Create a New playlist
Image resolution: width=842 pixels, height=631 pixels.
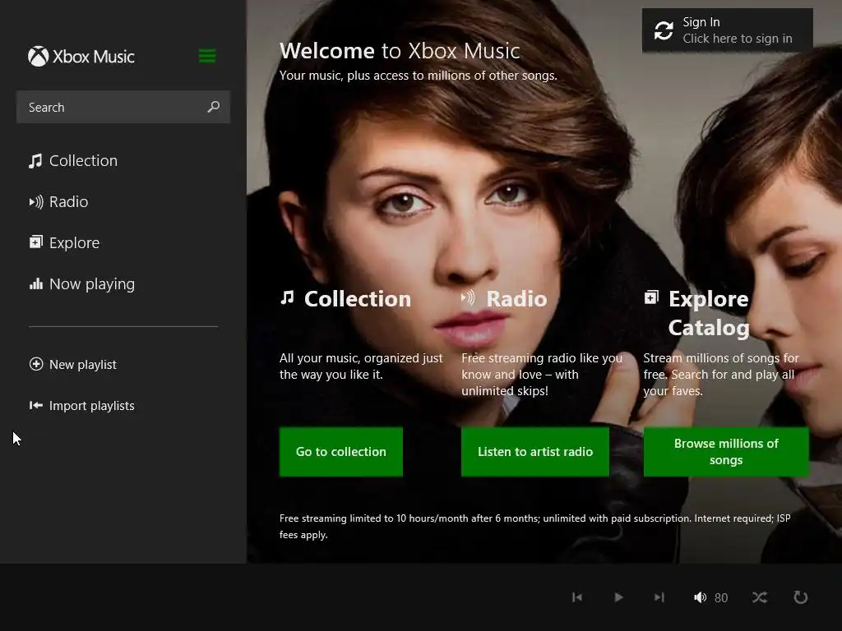72,364
